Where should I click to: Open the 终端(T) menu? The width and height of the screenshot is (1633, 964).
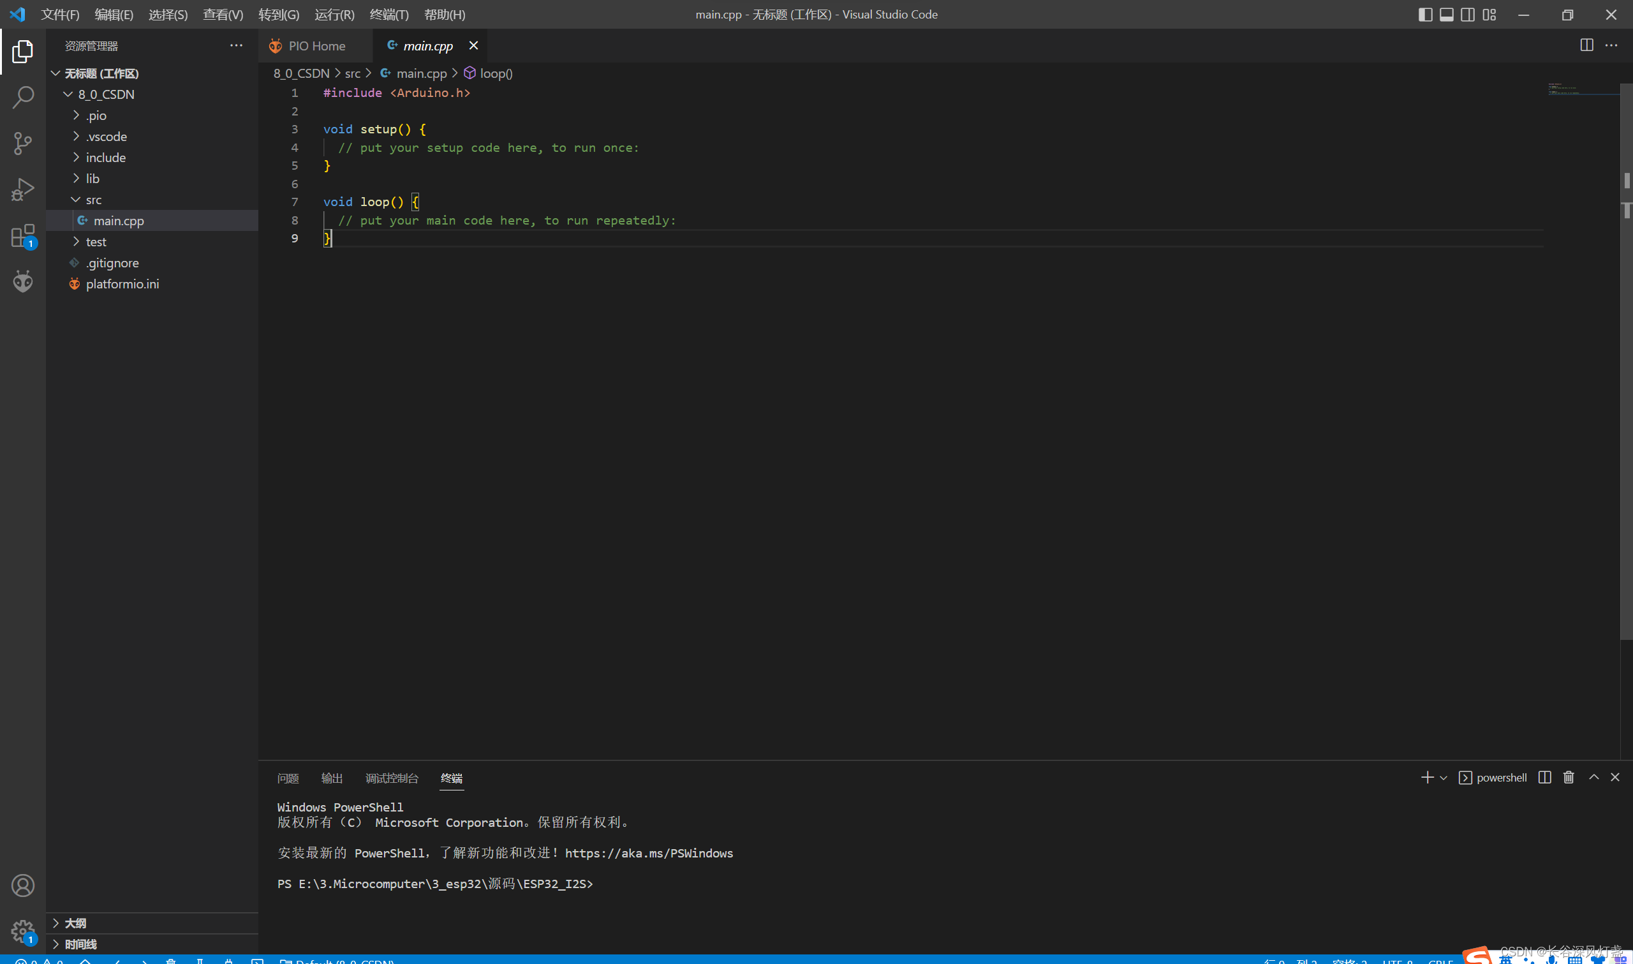[388, 14]
